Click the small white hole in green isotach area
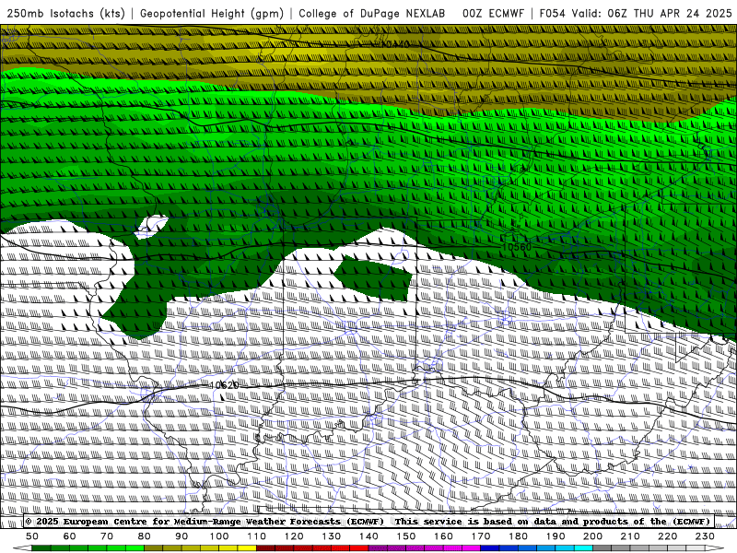Screen dimensions: 737x553 pos(151,227)
